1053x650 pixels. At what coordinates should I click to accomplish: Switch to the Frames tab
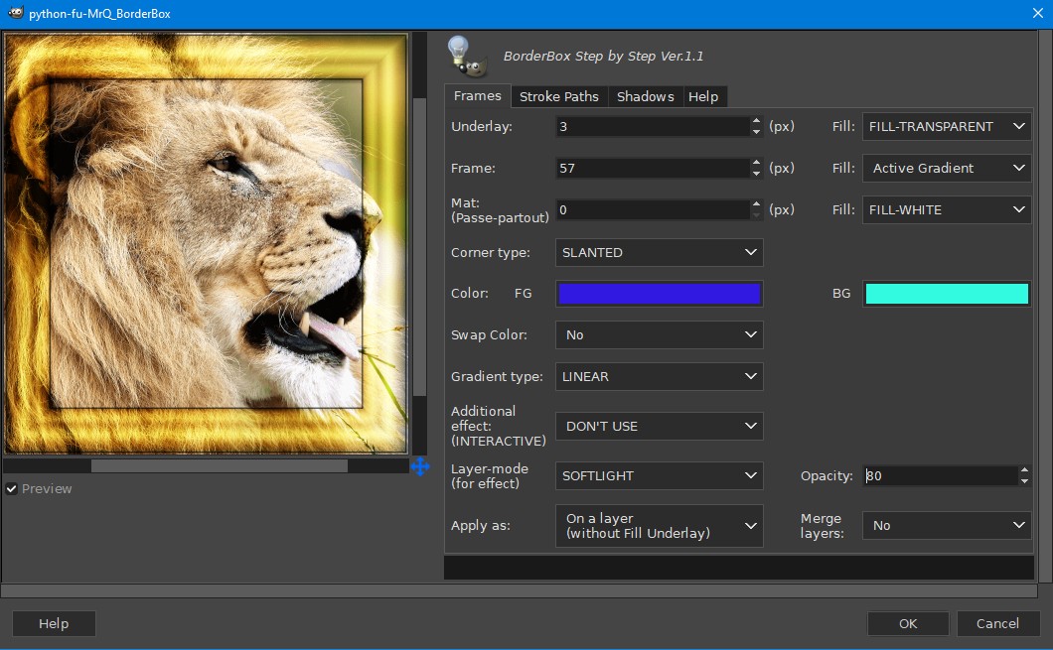[x=478, y=96]
